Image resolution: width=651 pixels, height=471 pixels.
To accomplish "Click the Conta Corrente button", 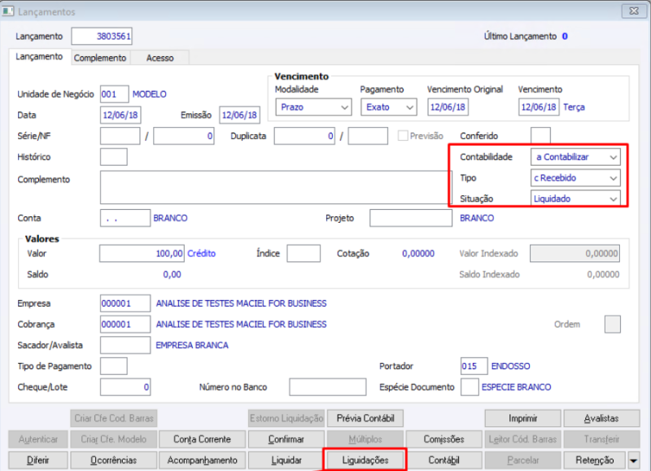I will [202, 439].
